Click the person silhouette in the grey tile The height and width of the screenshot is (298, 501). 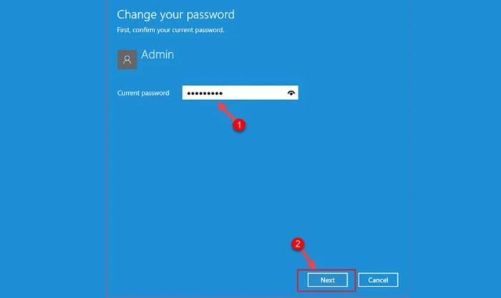[127, 59]
